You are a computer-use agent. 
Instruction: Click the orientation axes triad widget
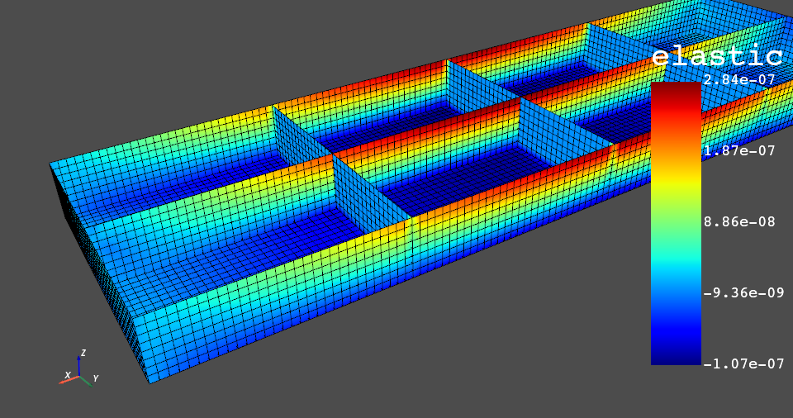tap(79, 371)
